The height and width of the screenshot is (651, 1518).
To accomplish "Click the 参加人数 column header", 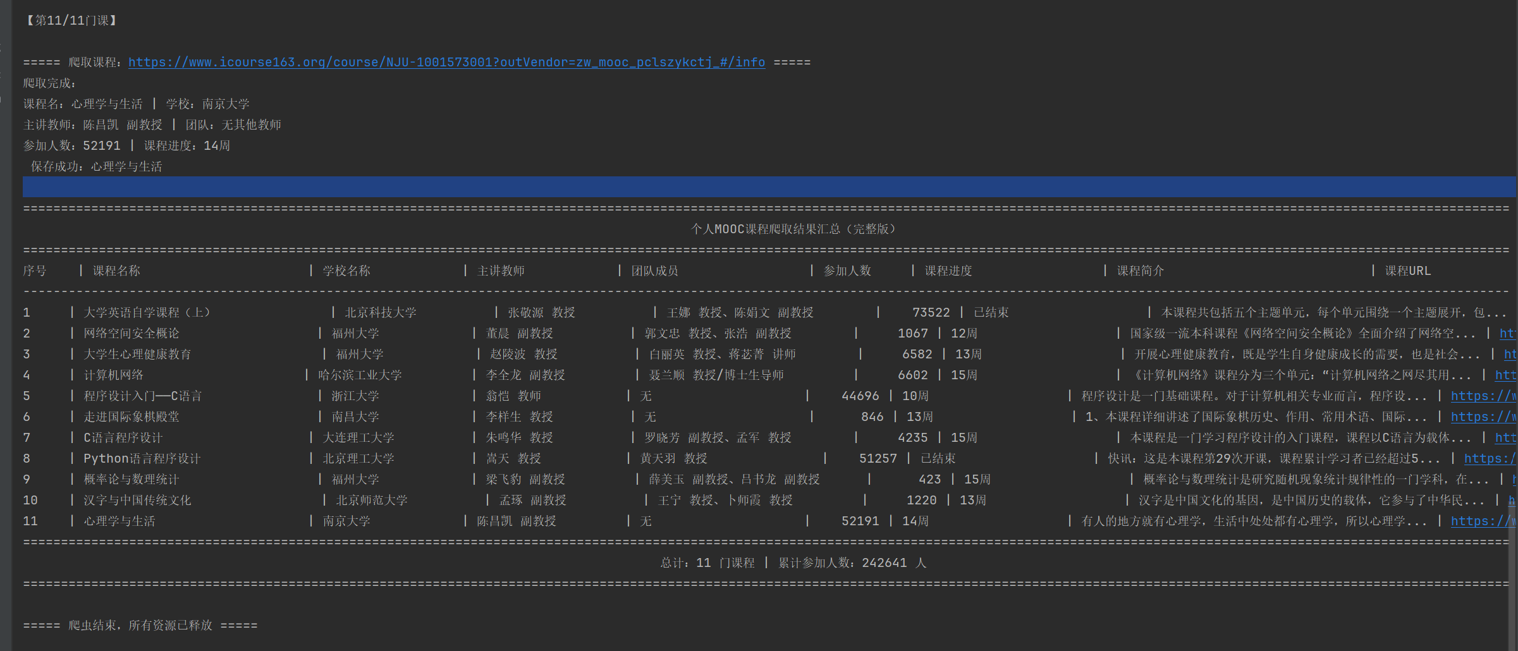I will point(847,271).
